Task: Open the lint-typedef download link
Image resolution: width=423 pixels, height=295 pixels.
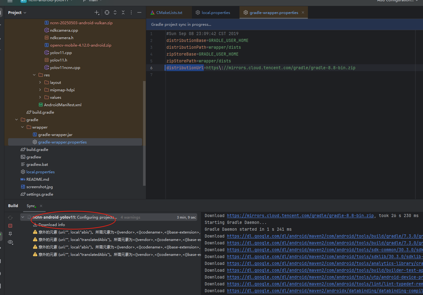Action: (x=325, y=284)
